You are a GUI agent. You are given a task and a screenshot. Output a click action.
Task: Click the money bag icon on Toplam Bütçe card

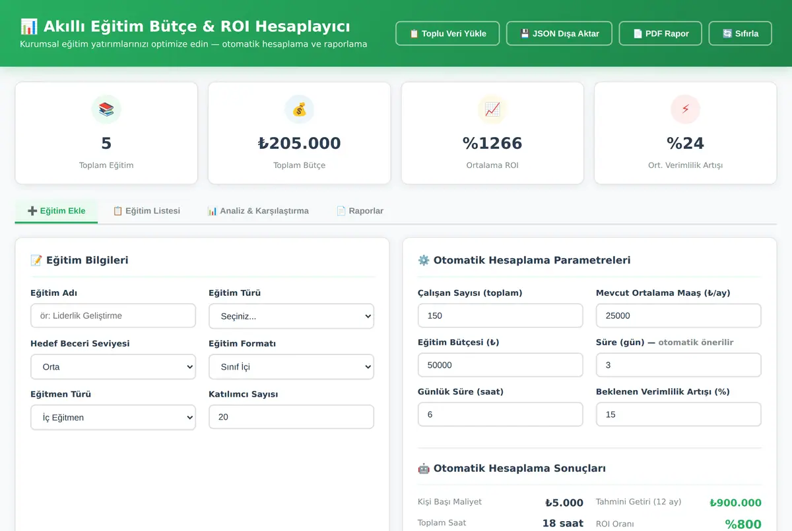coord(299,109)
